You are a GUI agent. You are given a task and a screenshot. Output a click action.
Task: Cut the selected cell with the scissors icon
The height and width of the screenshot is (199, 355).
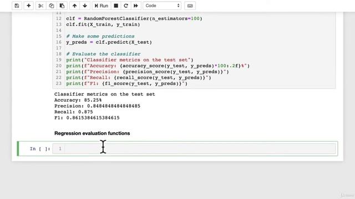(40, 6)
